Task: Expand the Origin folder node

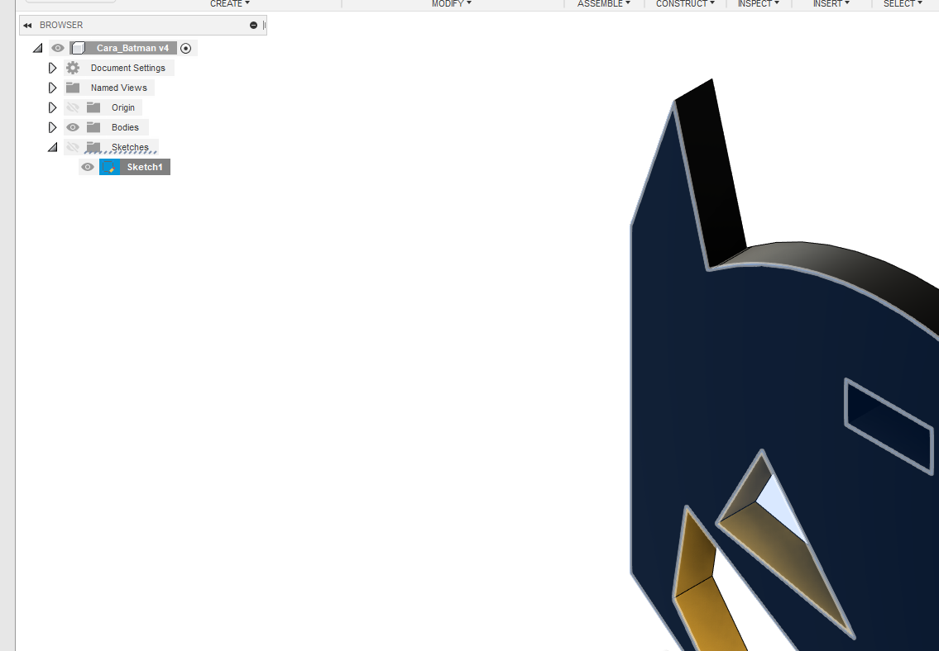Action: (52, 107)
